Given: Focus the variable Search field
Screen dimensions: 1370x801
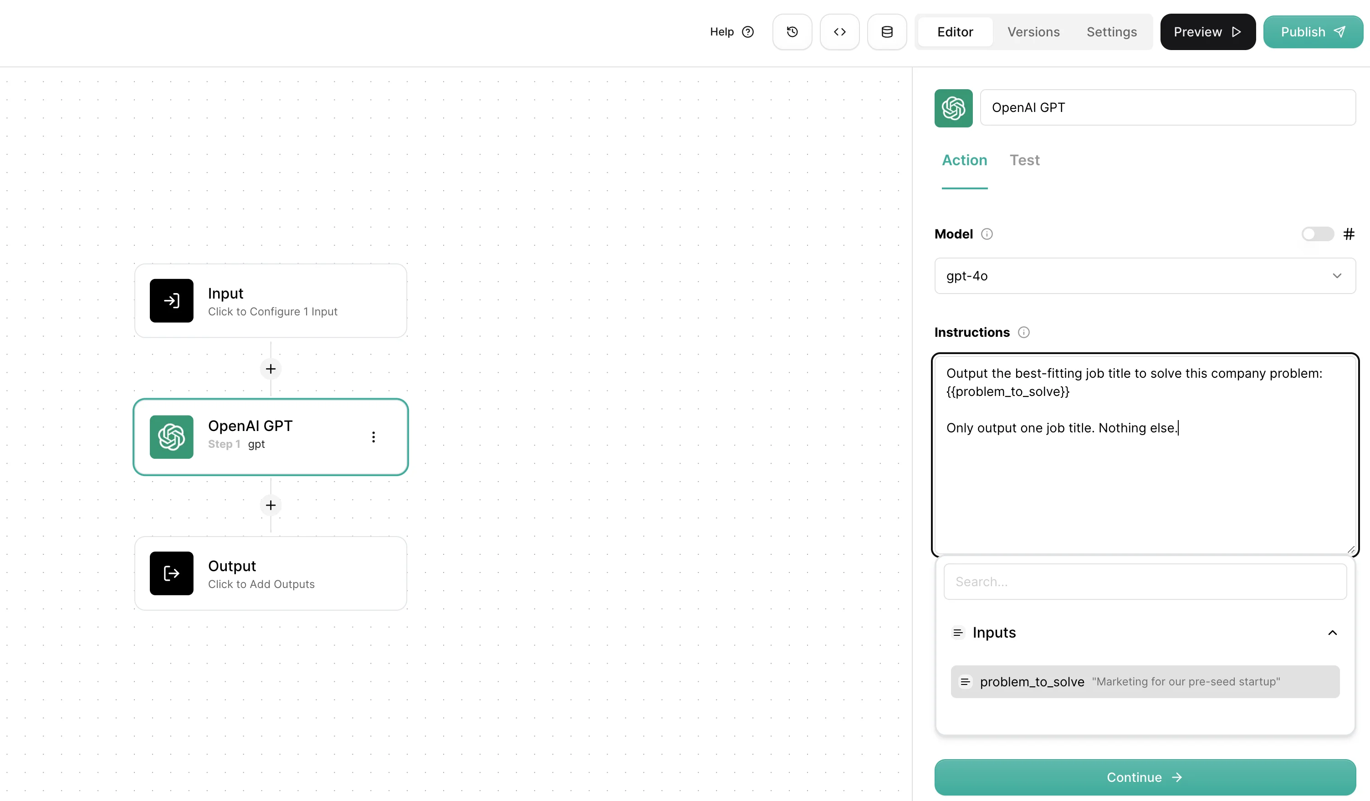Looking at the screenshot, I should 1145,582.
